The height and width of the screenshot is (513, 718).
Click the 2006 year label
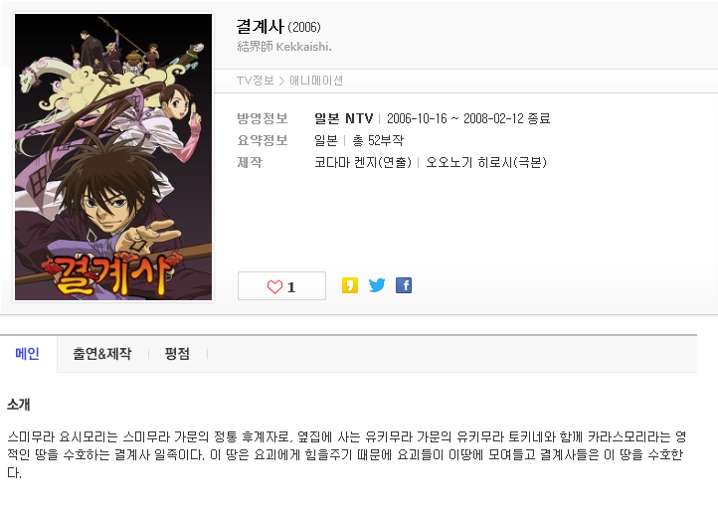[304, 28]
